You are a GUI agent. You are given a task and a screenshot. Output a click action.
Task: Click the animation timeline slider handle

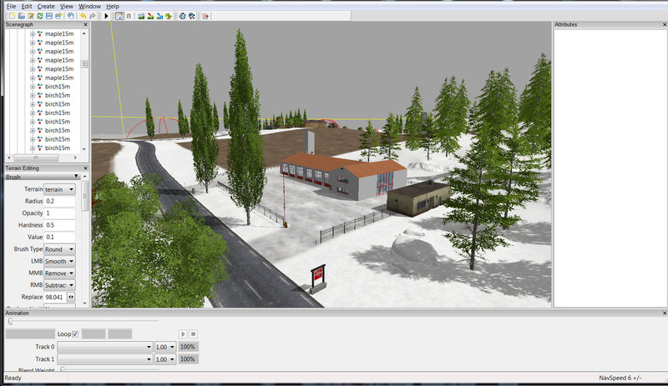[10, 321]
